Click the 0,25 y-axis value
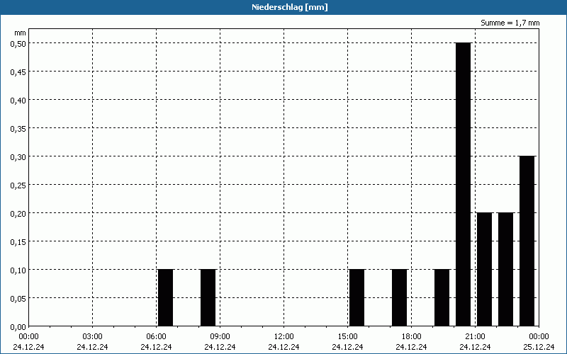This screenshot has width=567, height=354. click(18, 185)
